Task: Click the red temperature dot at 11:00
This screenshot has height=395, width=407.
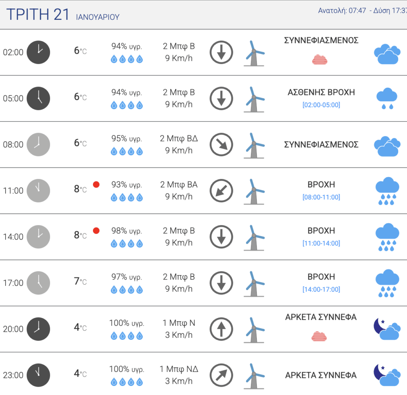Action: point(96,185)
